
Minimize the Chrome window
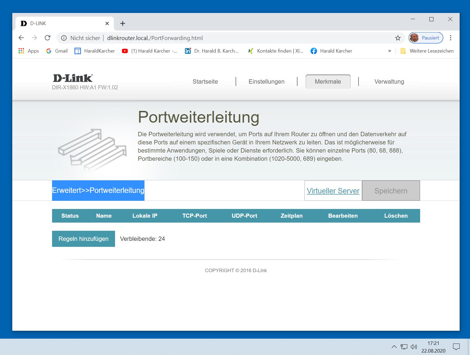[x=413, y=19]
